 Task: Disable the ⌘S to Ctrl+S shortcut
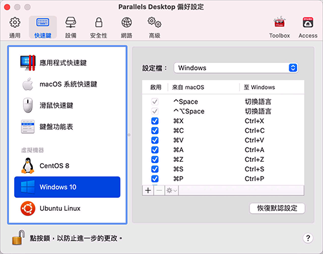pos(154,169)
